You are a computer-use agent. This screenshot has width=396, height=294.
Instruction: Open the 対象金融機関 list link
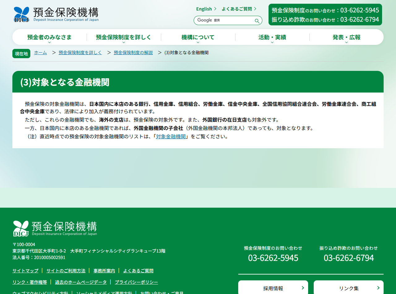tap(171, 136)
